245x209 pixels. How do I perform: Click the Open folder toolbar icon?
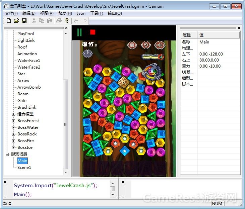[16, 21]
